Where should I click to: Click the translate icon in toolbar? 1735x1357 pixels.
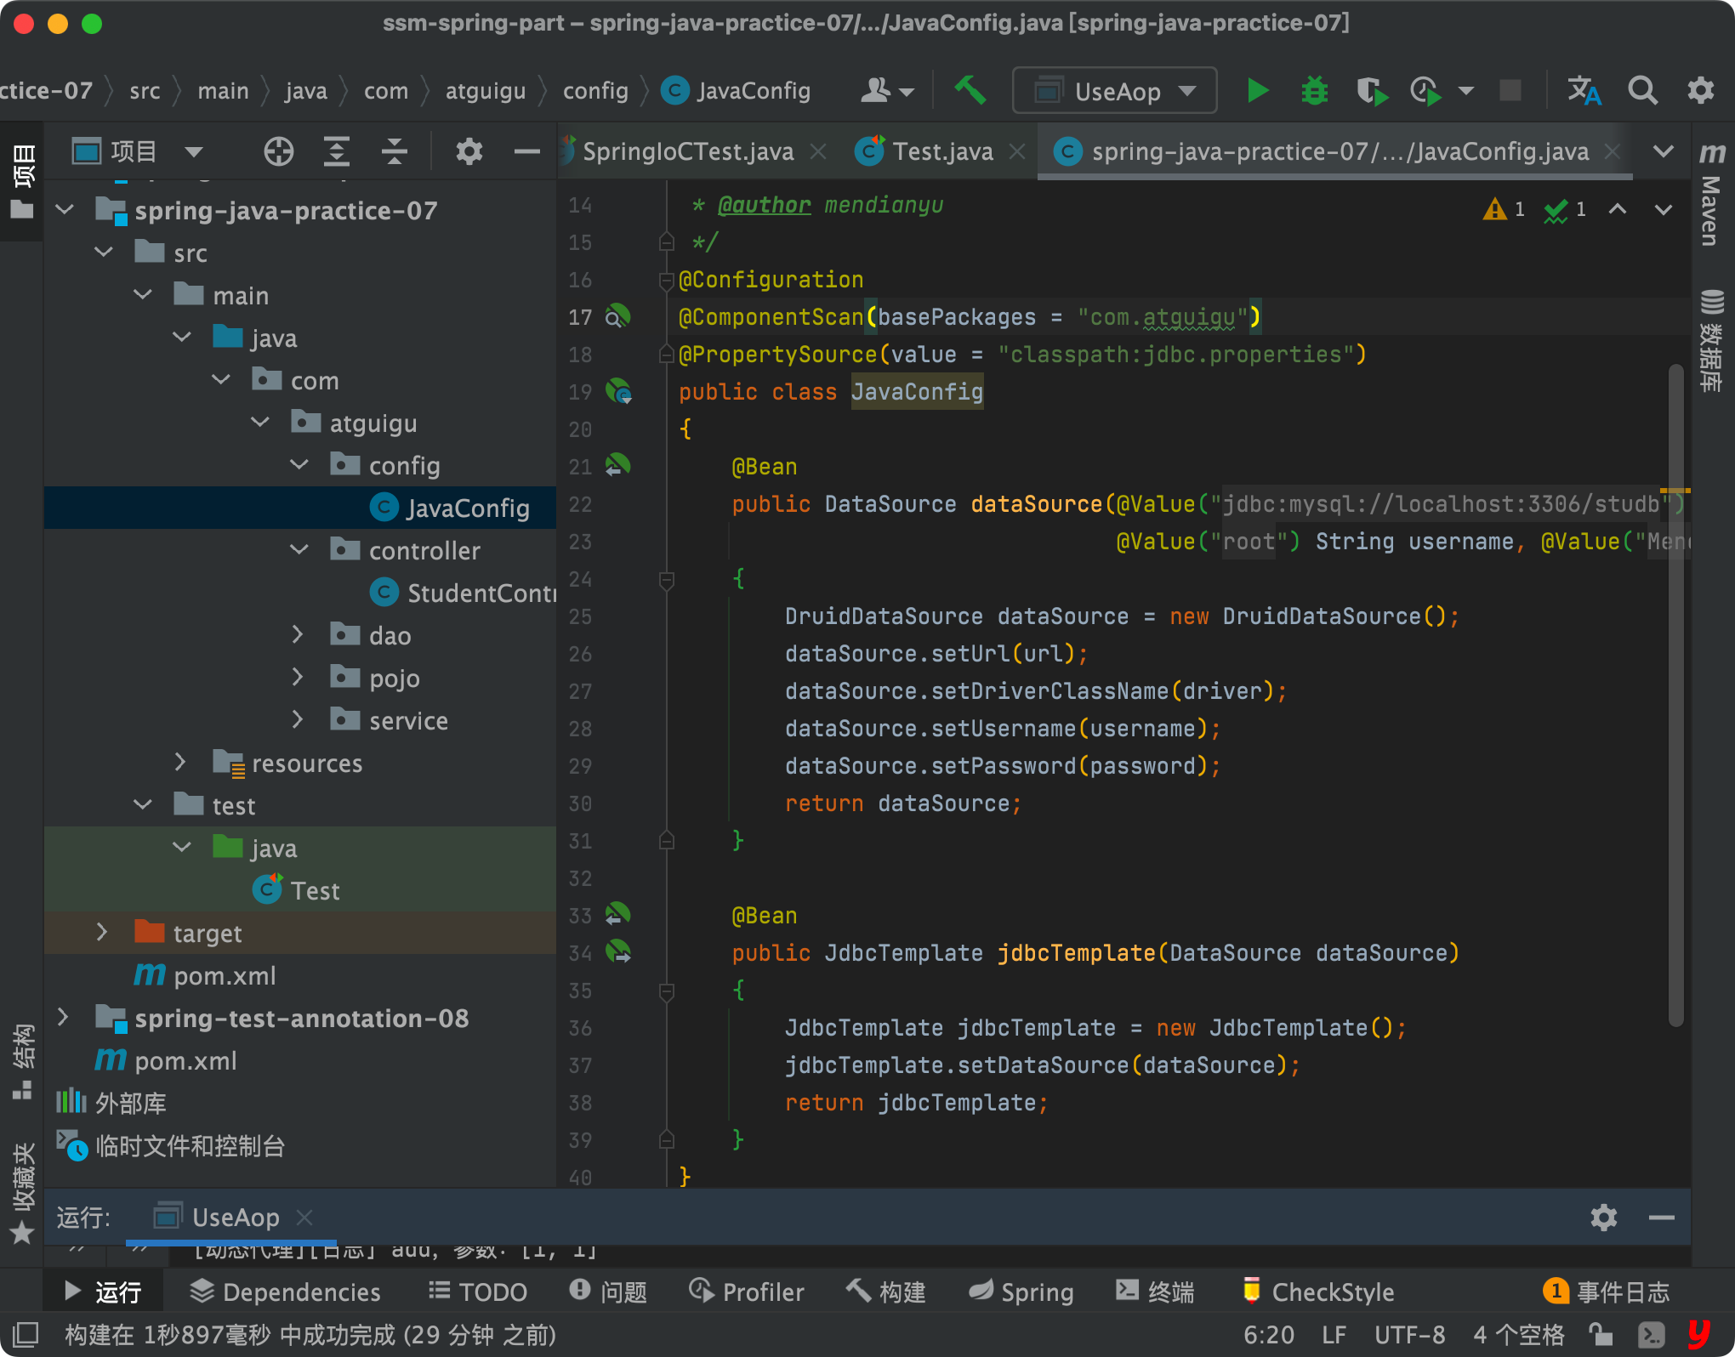tap(1584, 90)
